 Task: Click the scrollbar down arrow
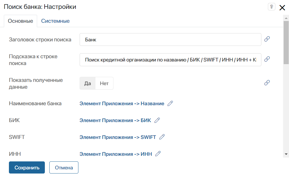[286, 154]
